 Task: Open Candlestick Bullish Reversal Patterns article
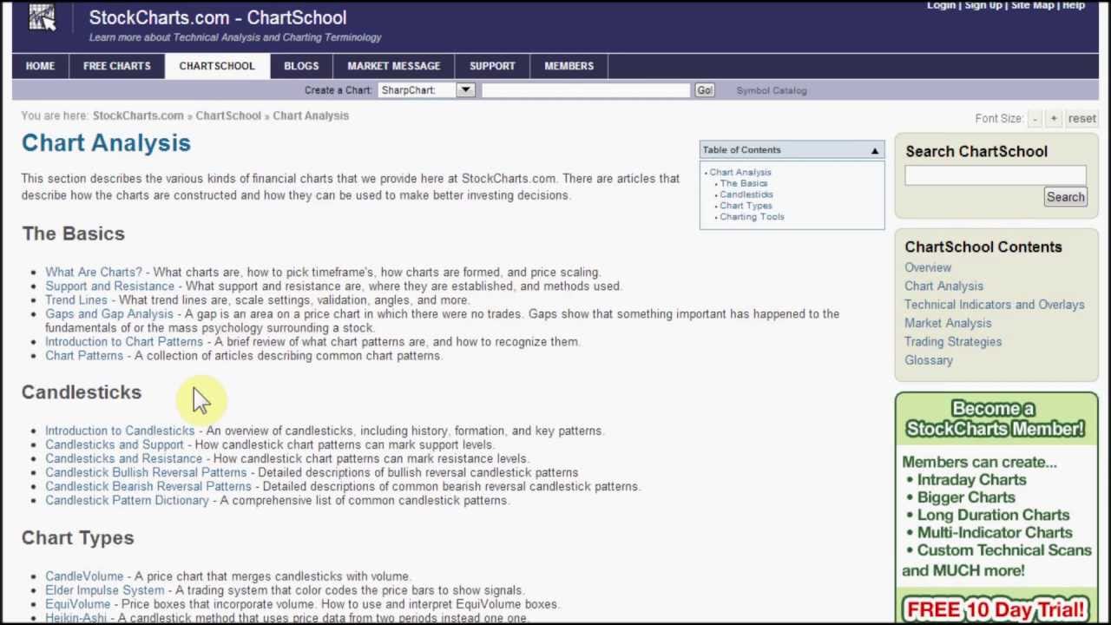point(146,472)
